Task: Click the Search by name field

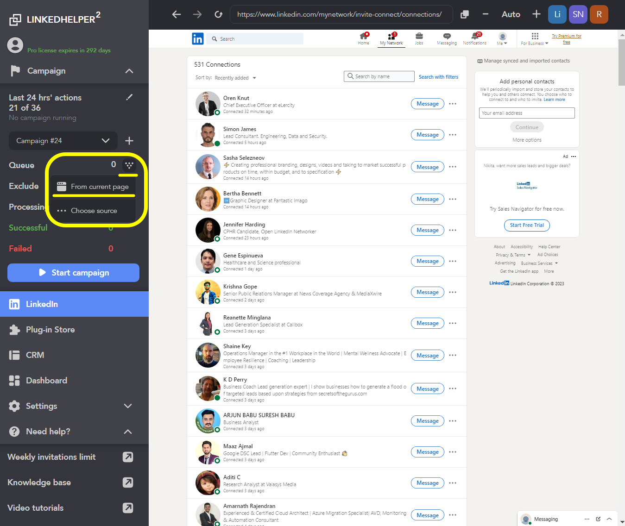Action: click(379, 76)
